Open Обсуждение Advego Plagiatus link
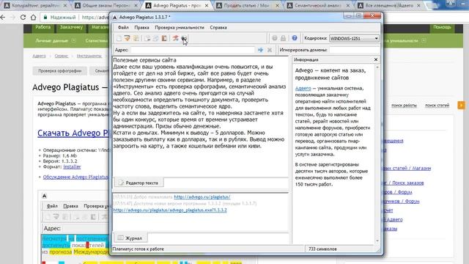The width and height of the screenshot is (469, 264). tap(75, 177)
